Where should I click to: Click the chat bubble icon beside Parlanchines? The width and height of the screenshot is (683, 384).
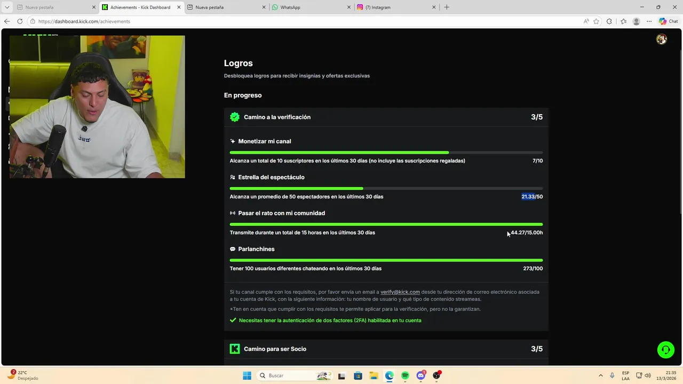tap(233, 249)
